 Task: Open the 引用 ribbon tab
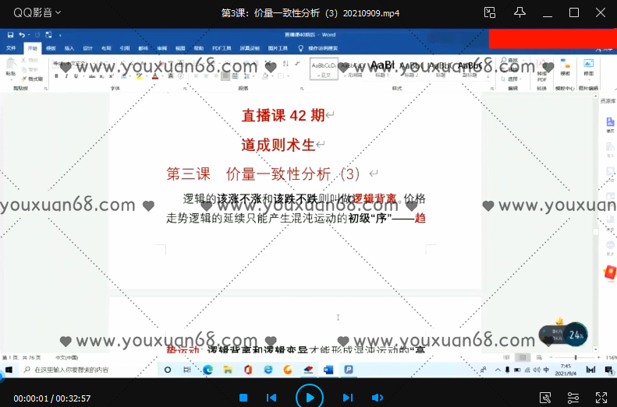pyautogui.click(x=125, y=48)
